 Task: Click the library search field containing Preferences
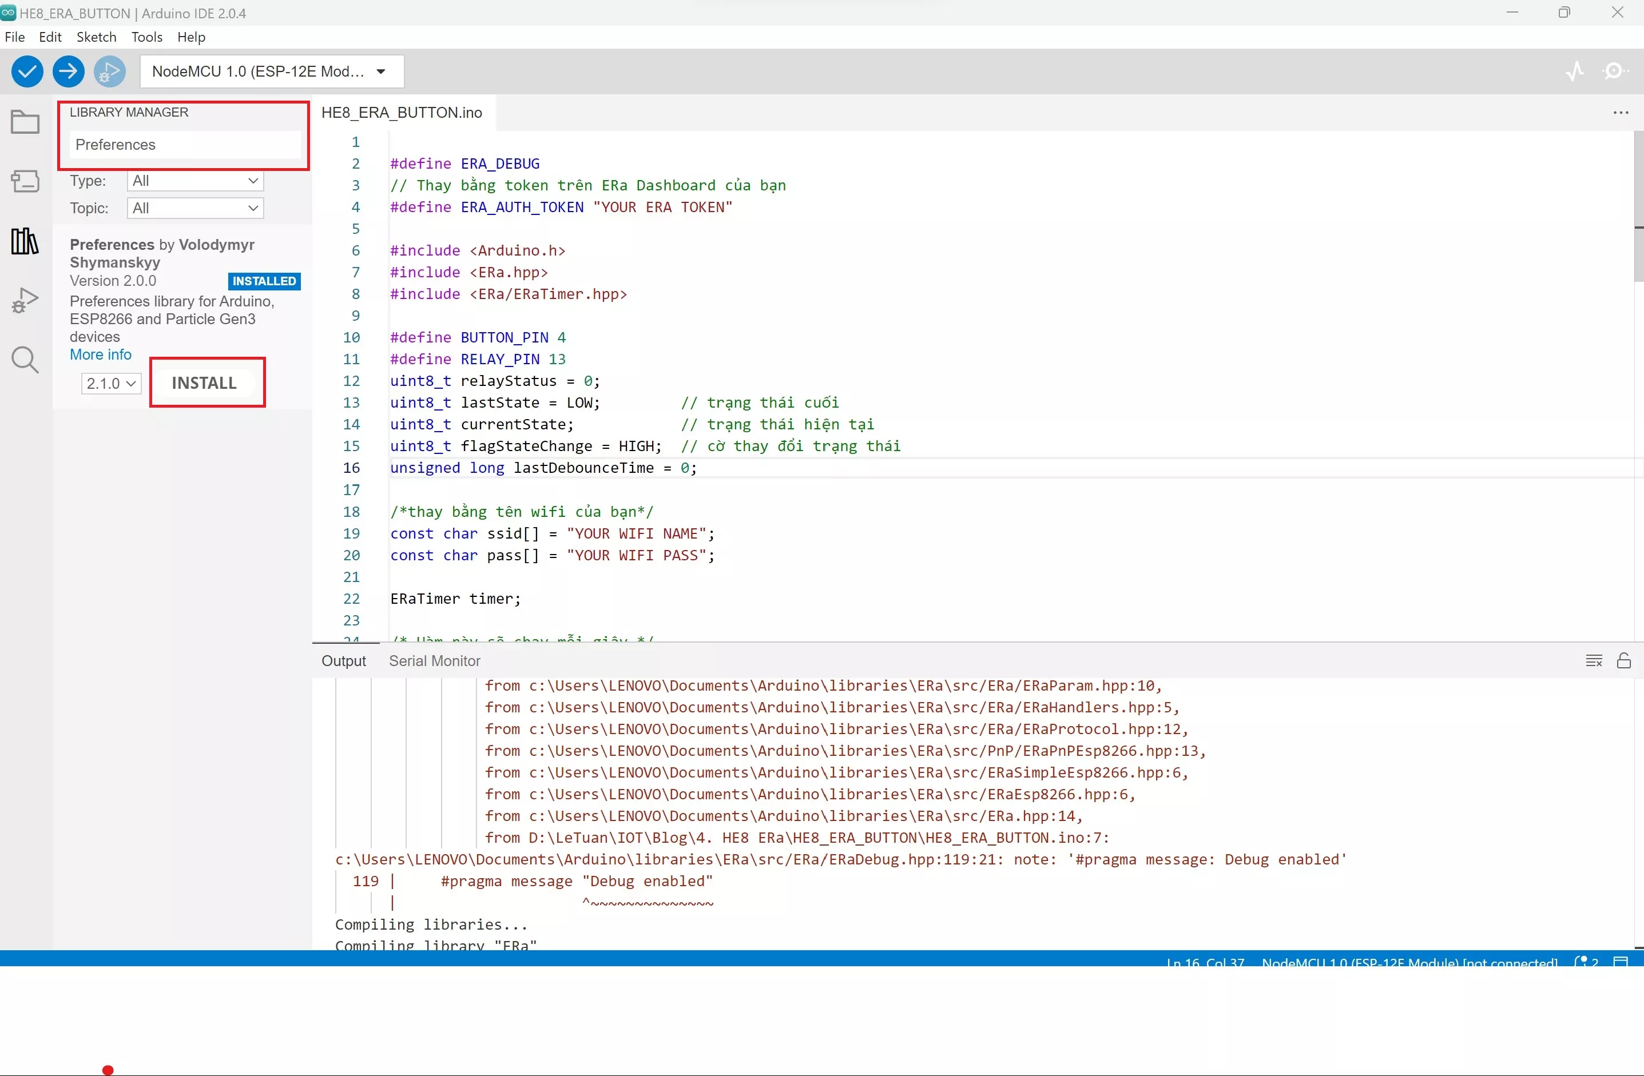pos(185,145)
